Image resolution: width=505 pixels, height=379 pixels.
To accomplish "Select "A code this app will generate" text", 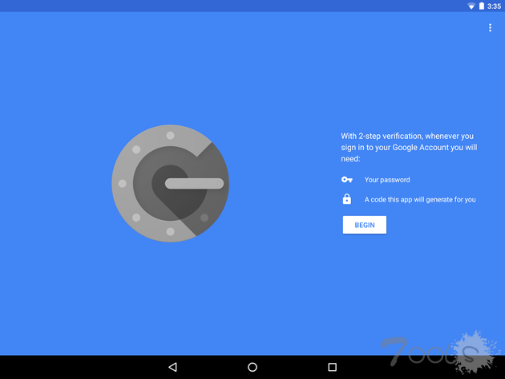I will 420,199.
